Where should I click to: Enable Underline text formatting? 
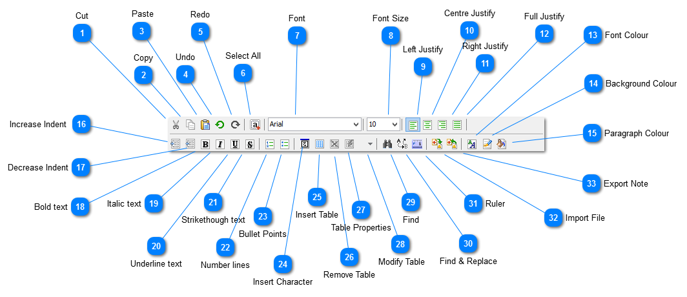point(235,144)
